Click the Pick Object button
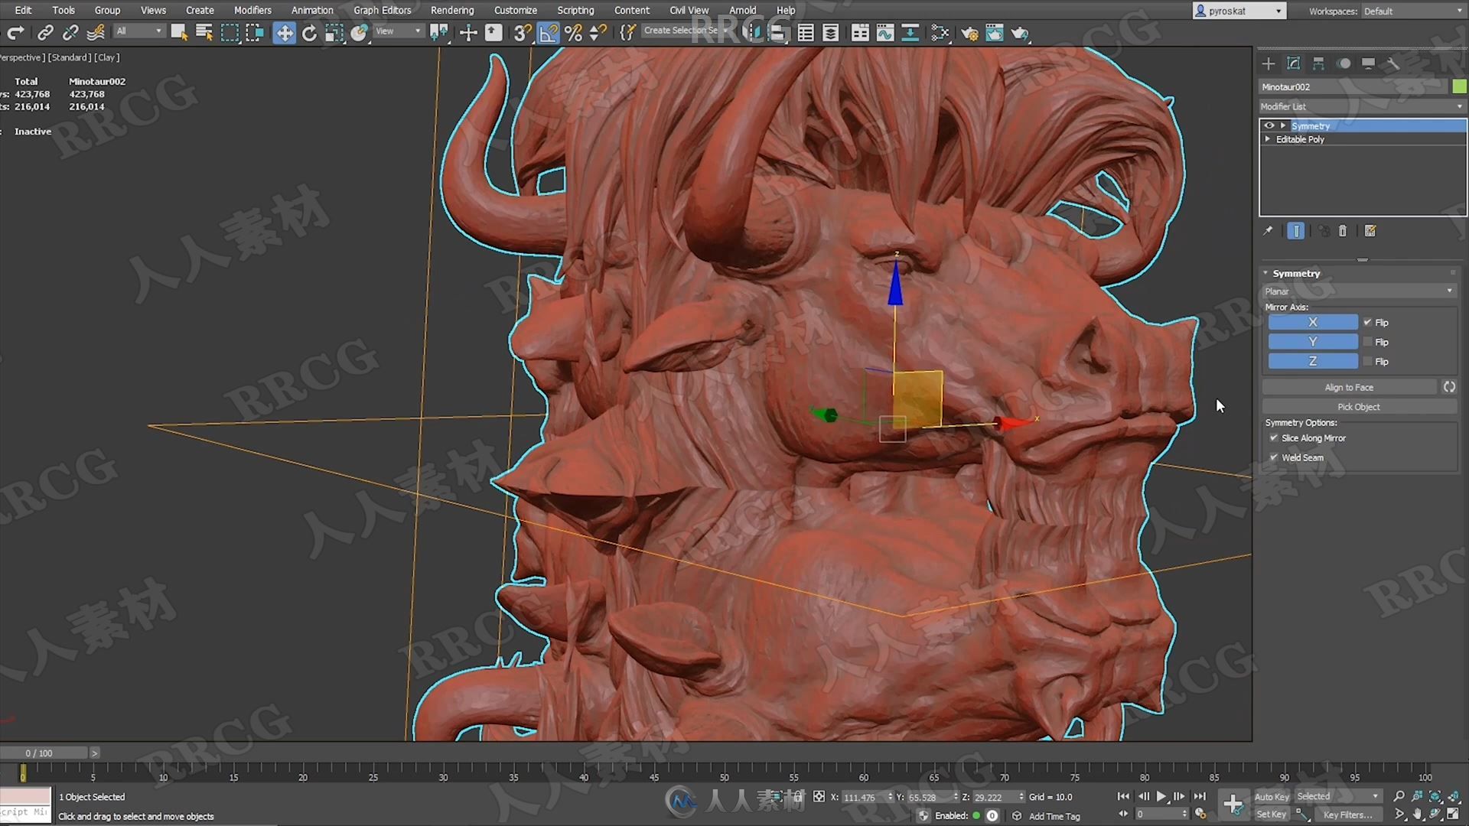Screen dimensions: 1469x826 click(x=1359, y=405)
